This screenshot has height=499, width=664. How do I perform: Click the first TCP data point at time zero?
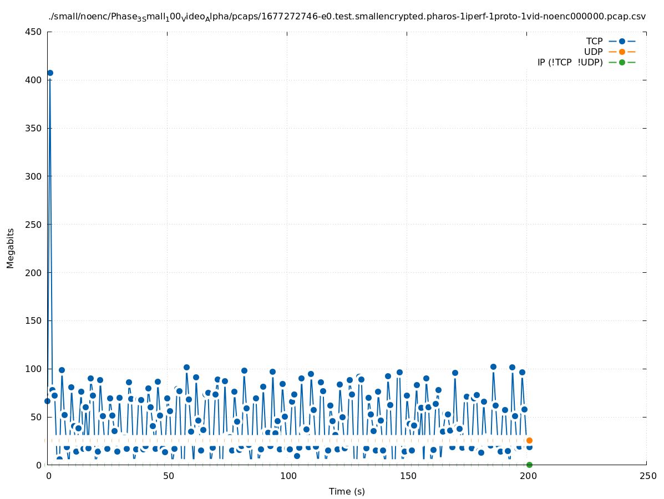point(47,401)
